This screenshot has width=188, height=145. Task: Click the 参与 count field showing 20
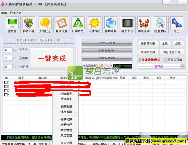[8, 67]
